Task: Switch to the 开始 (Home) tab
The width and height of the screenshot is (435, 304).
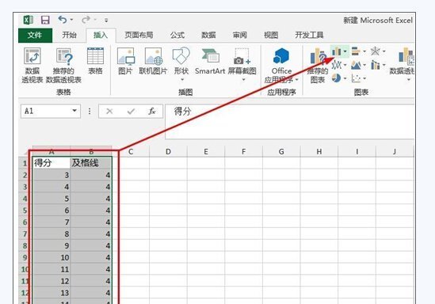Action: [x=69, y=35]
